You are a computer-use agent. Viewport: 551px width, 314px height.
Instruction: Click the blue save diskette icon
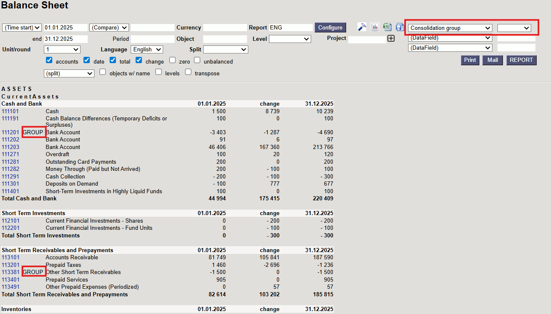pos(400,27)
